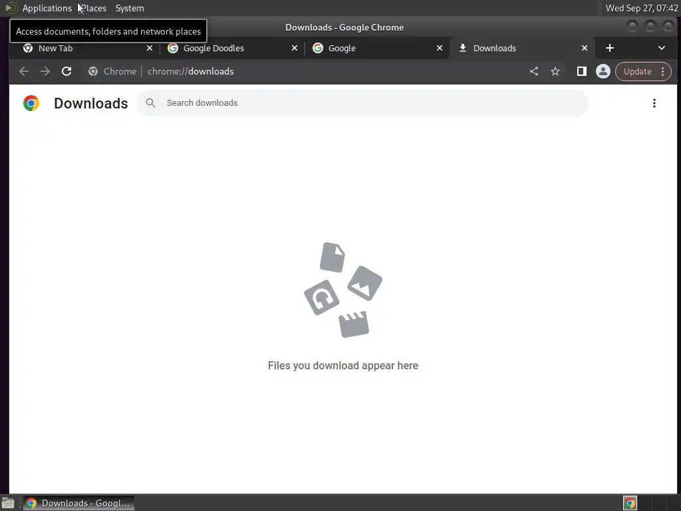Open the Applications menu

pos(47,8)
